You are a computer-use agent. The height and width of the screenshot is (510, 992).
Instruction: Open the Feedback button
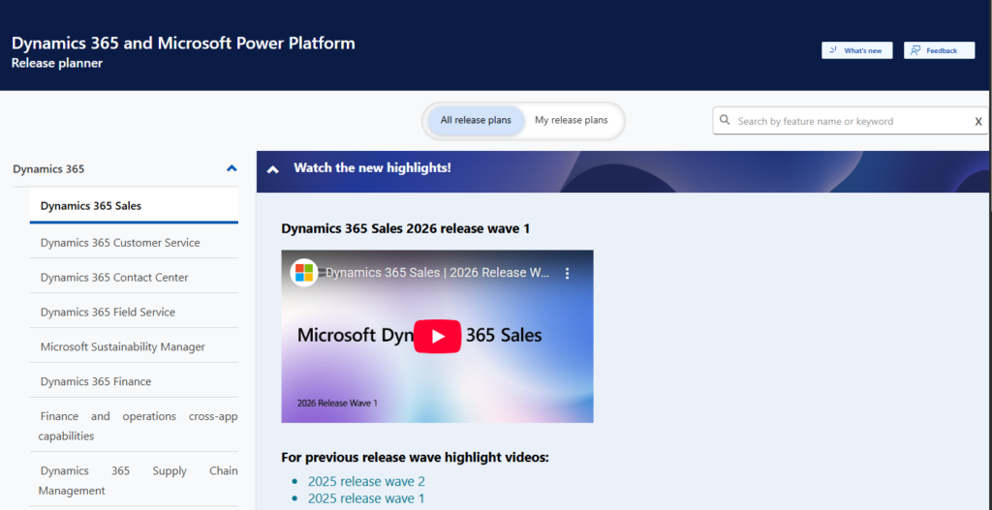[939, 50]
